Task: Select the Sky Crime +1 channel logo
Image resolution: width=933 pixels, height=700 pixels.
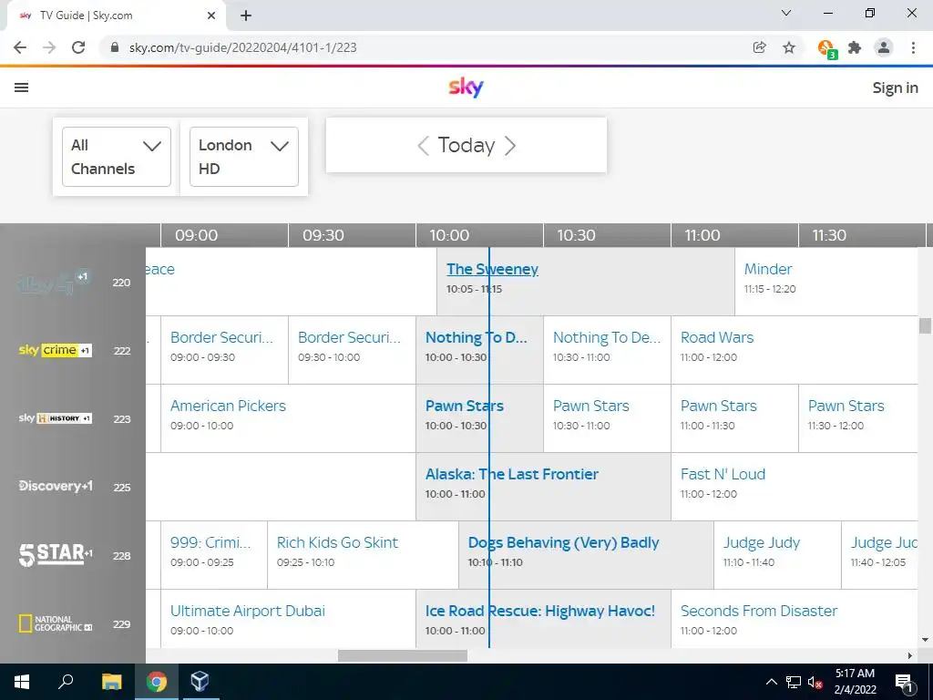Action: (54, 350)
